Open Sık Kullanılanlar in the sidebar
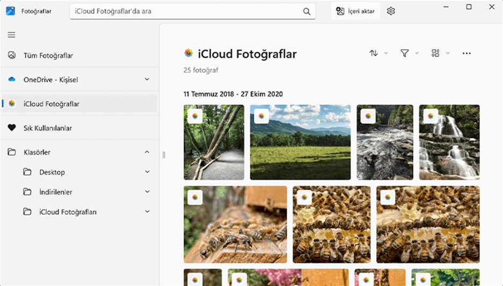The image size is (503, 286). (79, 128)
